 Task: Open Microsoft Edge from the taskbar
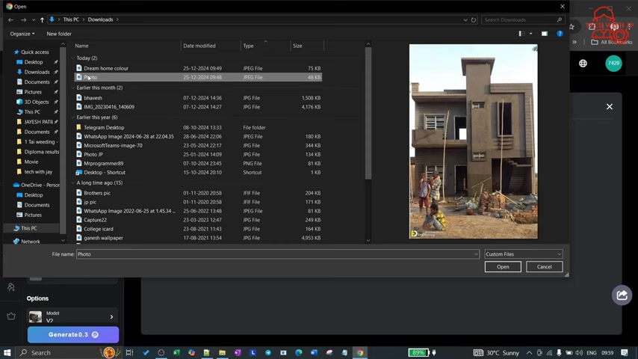pos(299,352)
